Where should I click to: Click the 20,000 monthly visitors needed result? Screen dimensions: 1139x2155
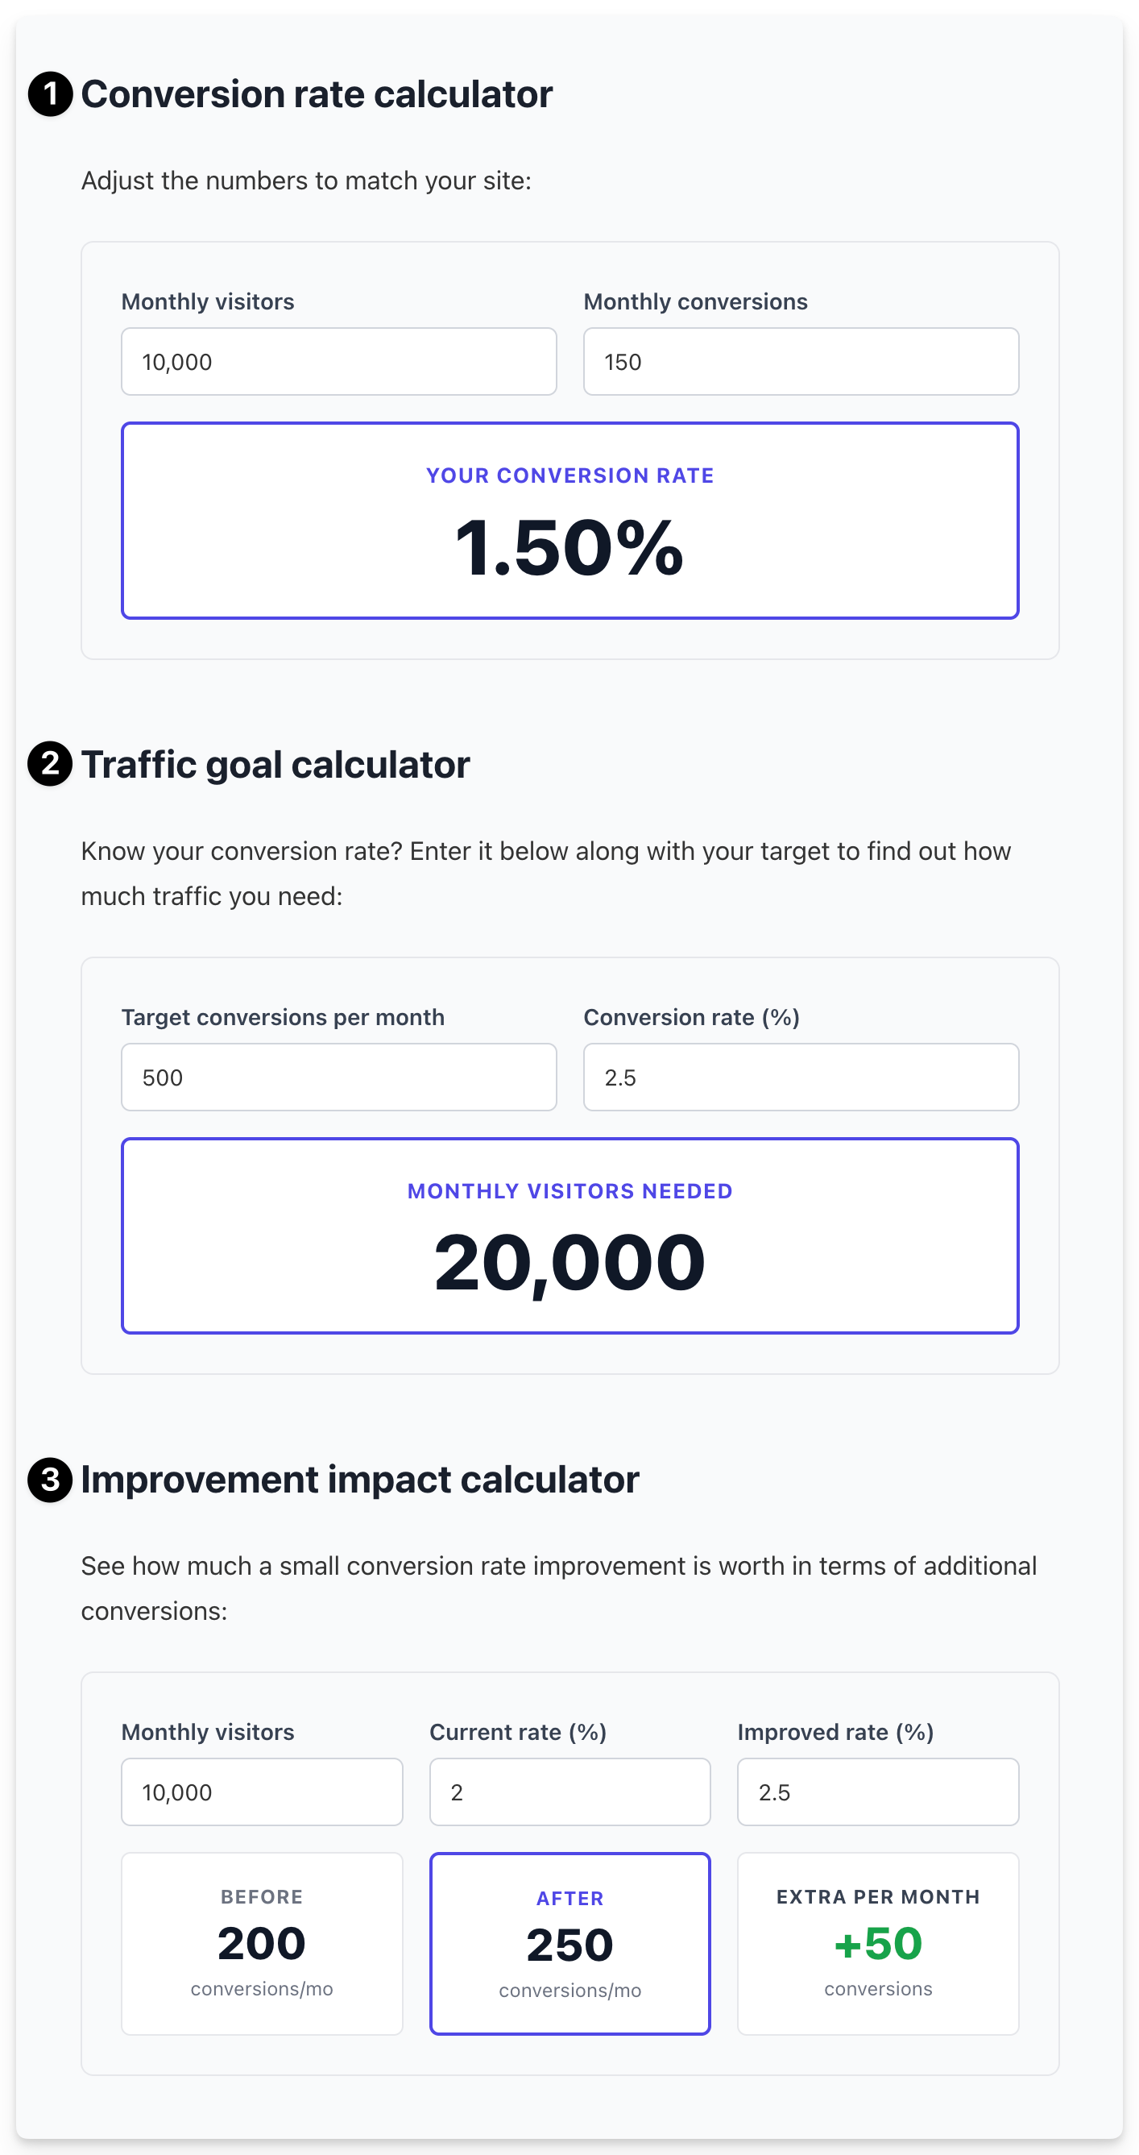[569, 1262]
